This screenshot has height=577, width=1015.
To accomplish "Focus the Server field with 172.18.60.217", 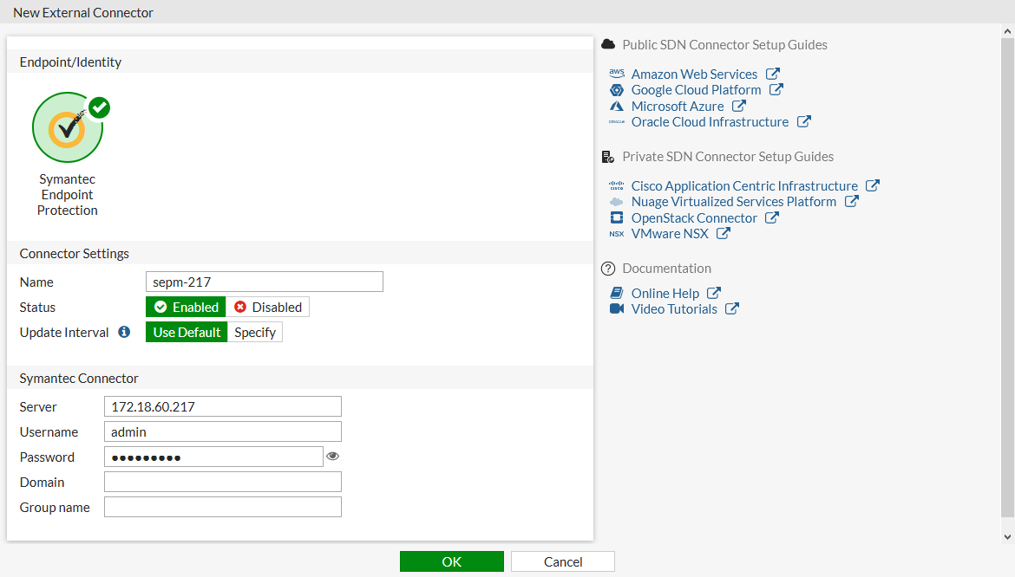I will (x=223, y=406).
